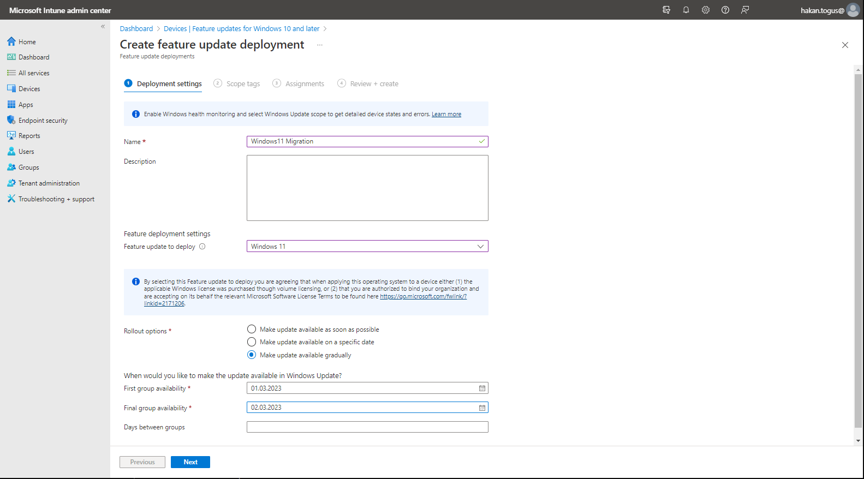Viewport: 864px width, 479px height.
Task: Click the vertical scrollbar thumb
Action: pos(858,251)
